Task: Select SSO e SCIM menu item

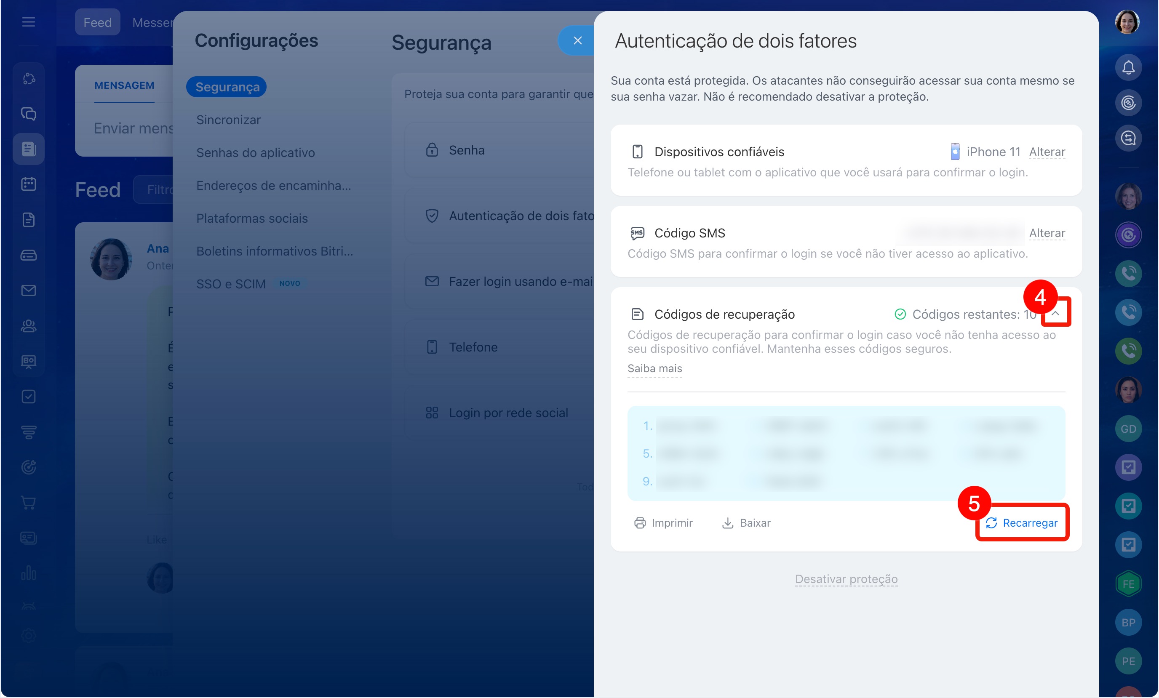Action: pos(231,284)
